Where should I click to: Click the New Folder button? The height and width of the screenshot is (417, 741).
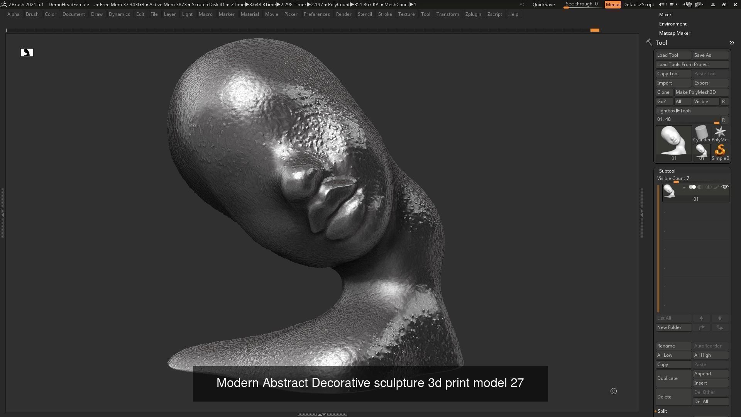tap(673, 327)
